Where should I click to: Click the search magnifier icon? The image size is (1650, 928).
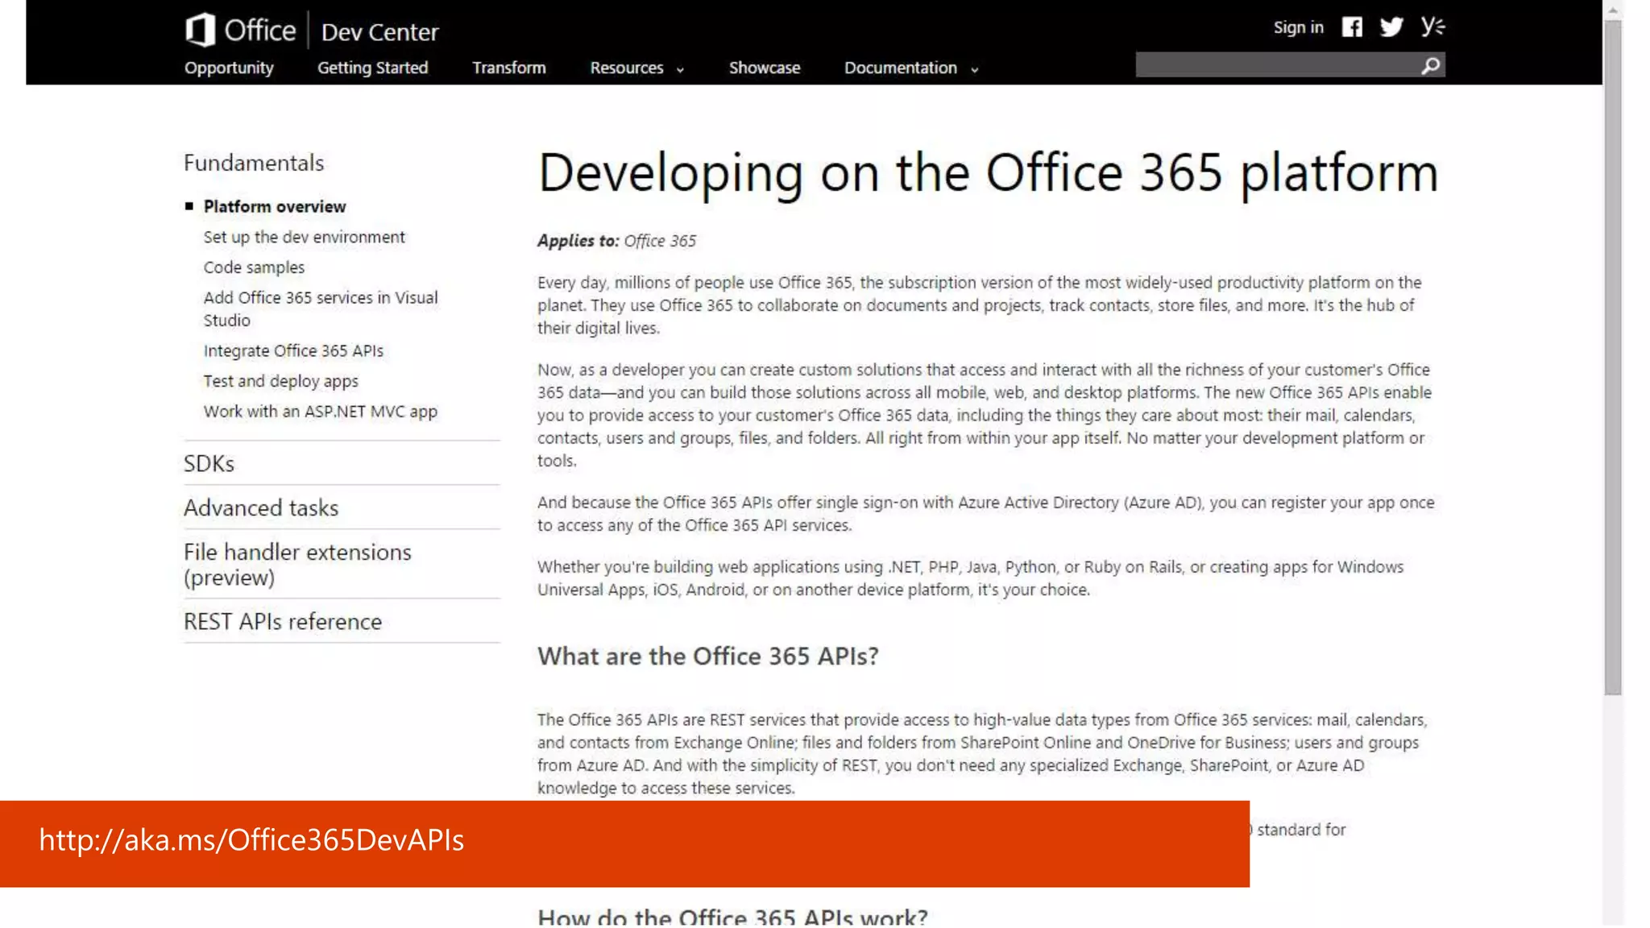[x=1431, y=65]
